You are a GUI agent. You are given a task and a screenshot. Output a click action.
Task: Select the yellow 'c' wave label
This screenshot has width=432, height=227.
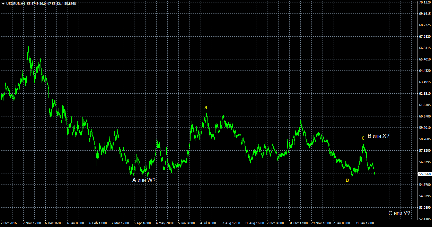coord(363,138)
